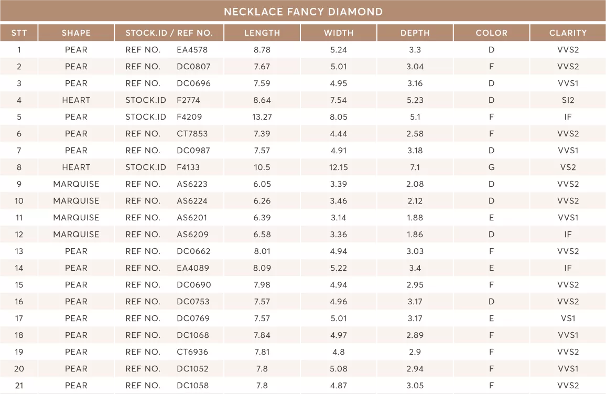Select width value 12.15

pos(339,167)
